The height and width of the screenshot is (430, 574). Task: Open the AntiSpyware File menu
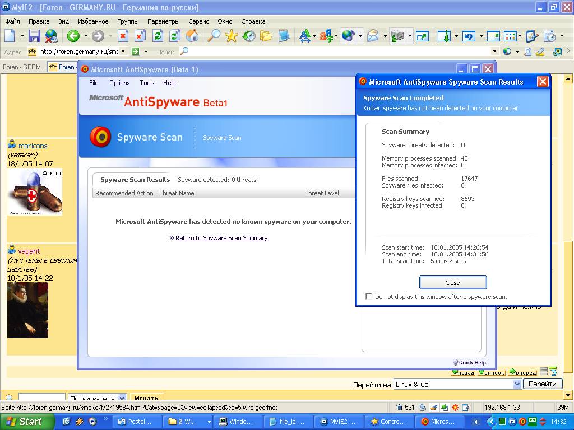pyautogui.click(x=94, y=83)
